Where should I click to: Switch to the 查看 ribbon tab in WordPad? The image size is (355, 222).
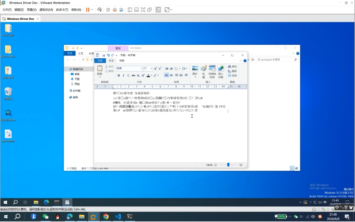122,61
